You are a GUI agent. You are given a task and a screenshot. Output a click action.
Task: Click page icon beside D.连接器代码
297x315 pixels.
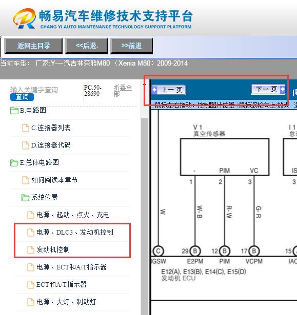[26, 145]
